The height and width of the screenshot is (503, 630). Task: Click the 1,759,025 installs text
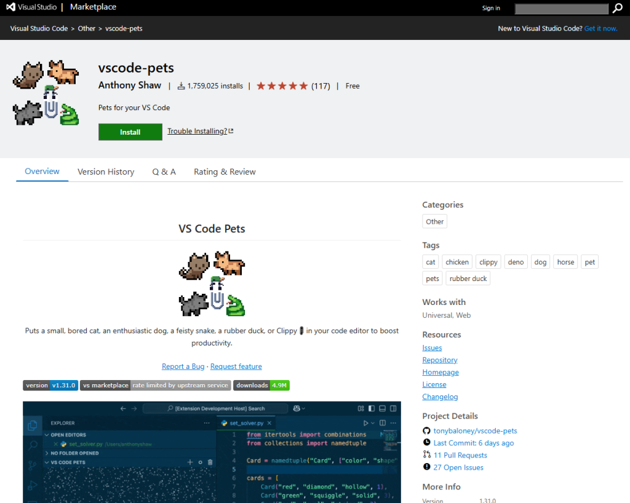215,86
